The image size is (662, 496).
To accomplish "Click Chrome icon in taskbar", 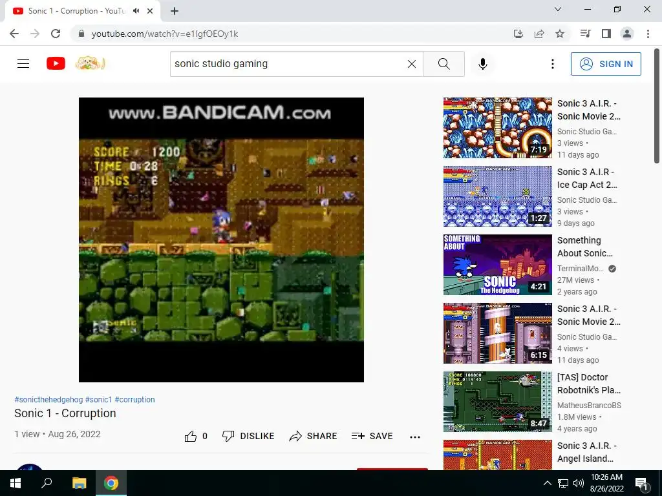I will click(x=111, y=483).
